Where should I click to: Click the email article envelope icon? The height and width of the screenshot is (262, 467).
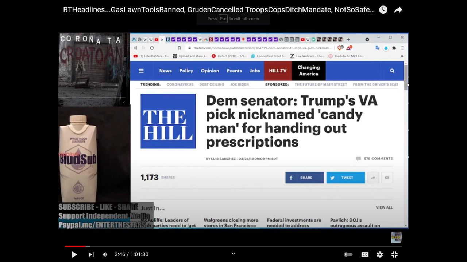click(387, 178)
